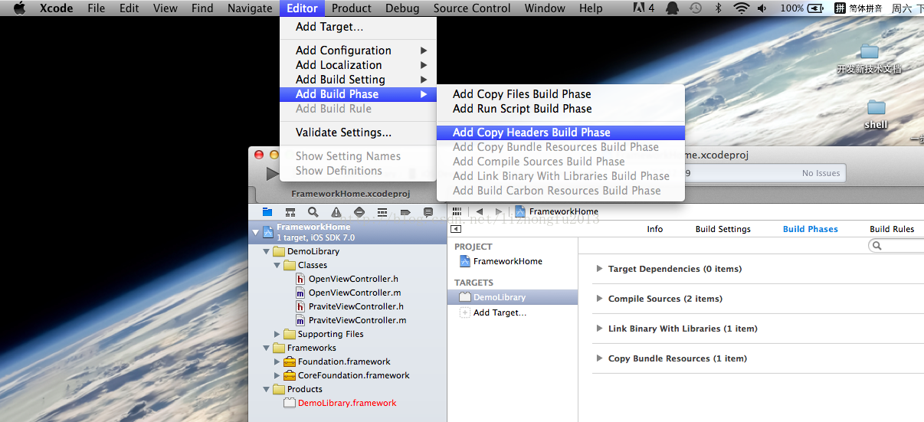Go forward using jump bar right arrow

tap(499, 211)
